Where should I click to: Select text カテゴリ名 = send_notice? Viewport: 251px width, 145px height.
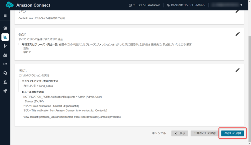(x=38, y=86)
